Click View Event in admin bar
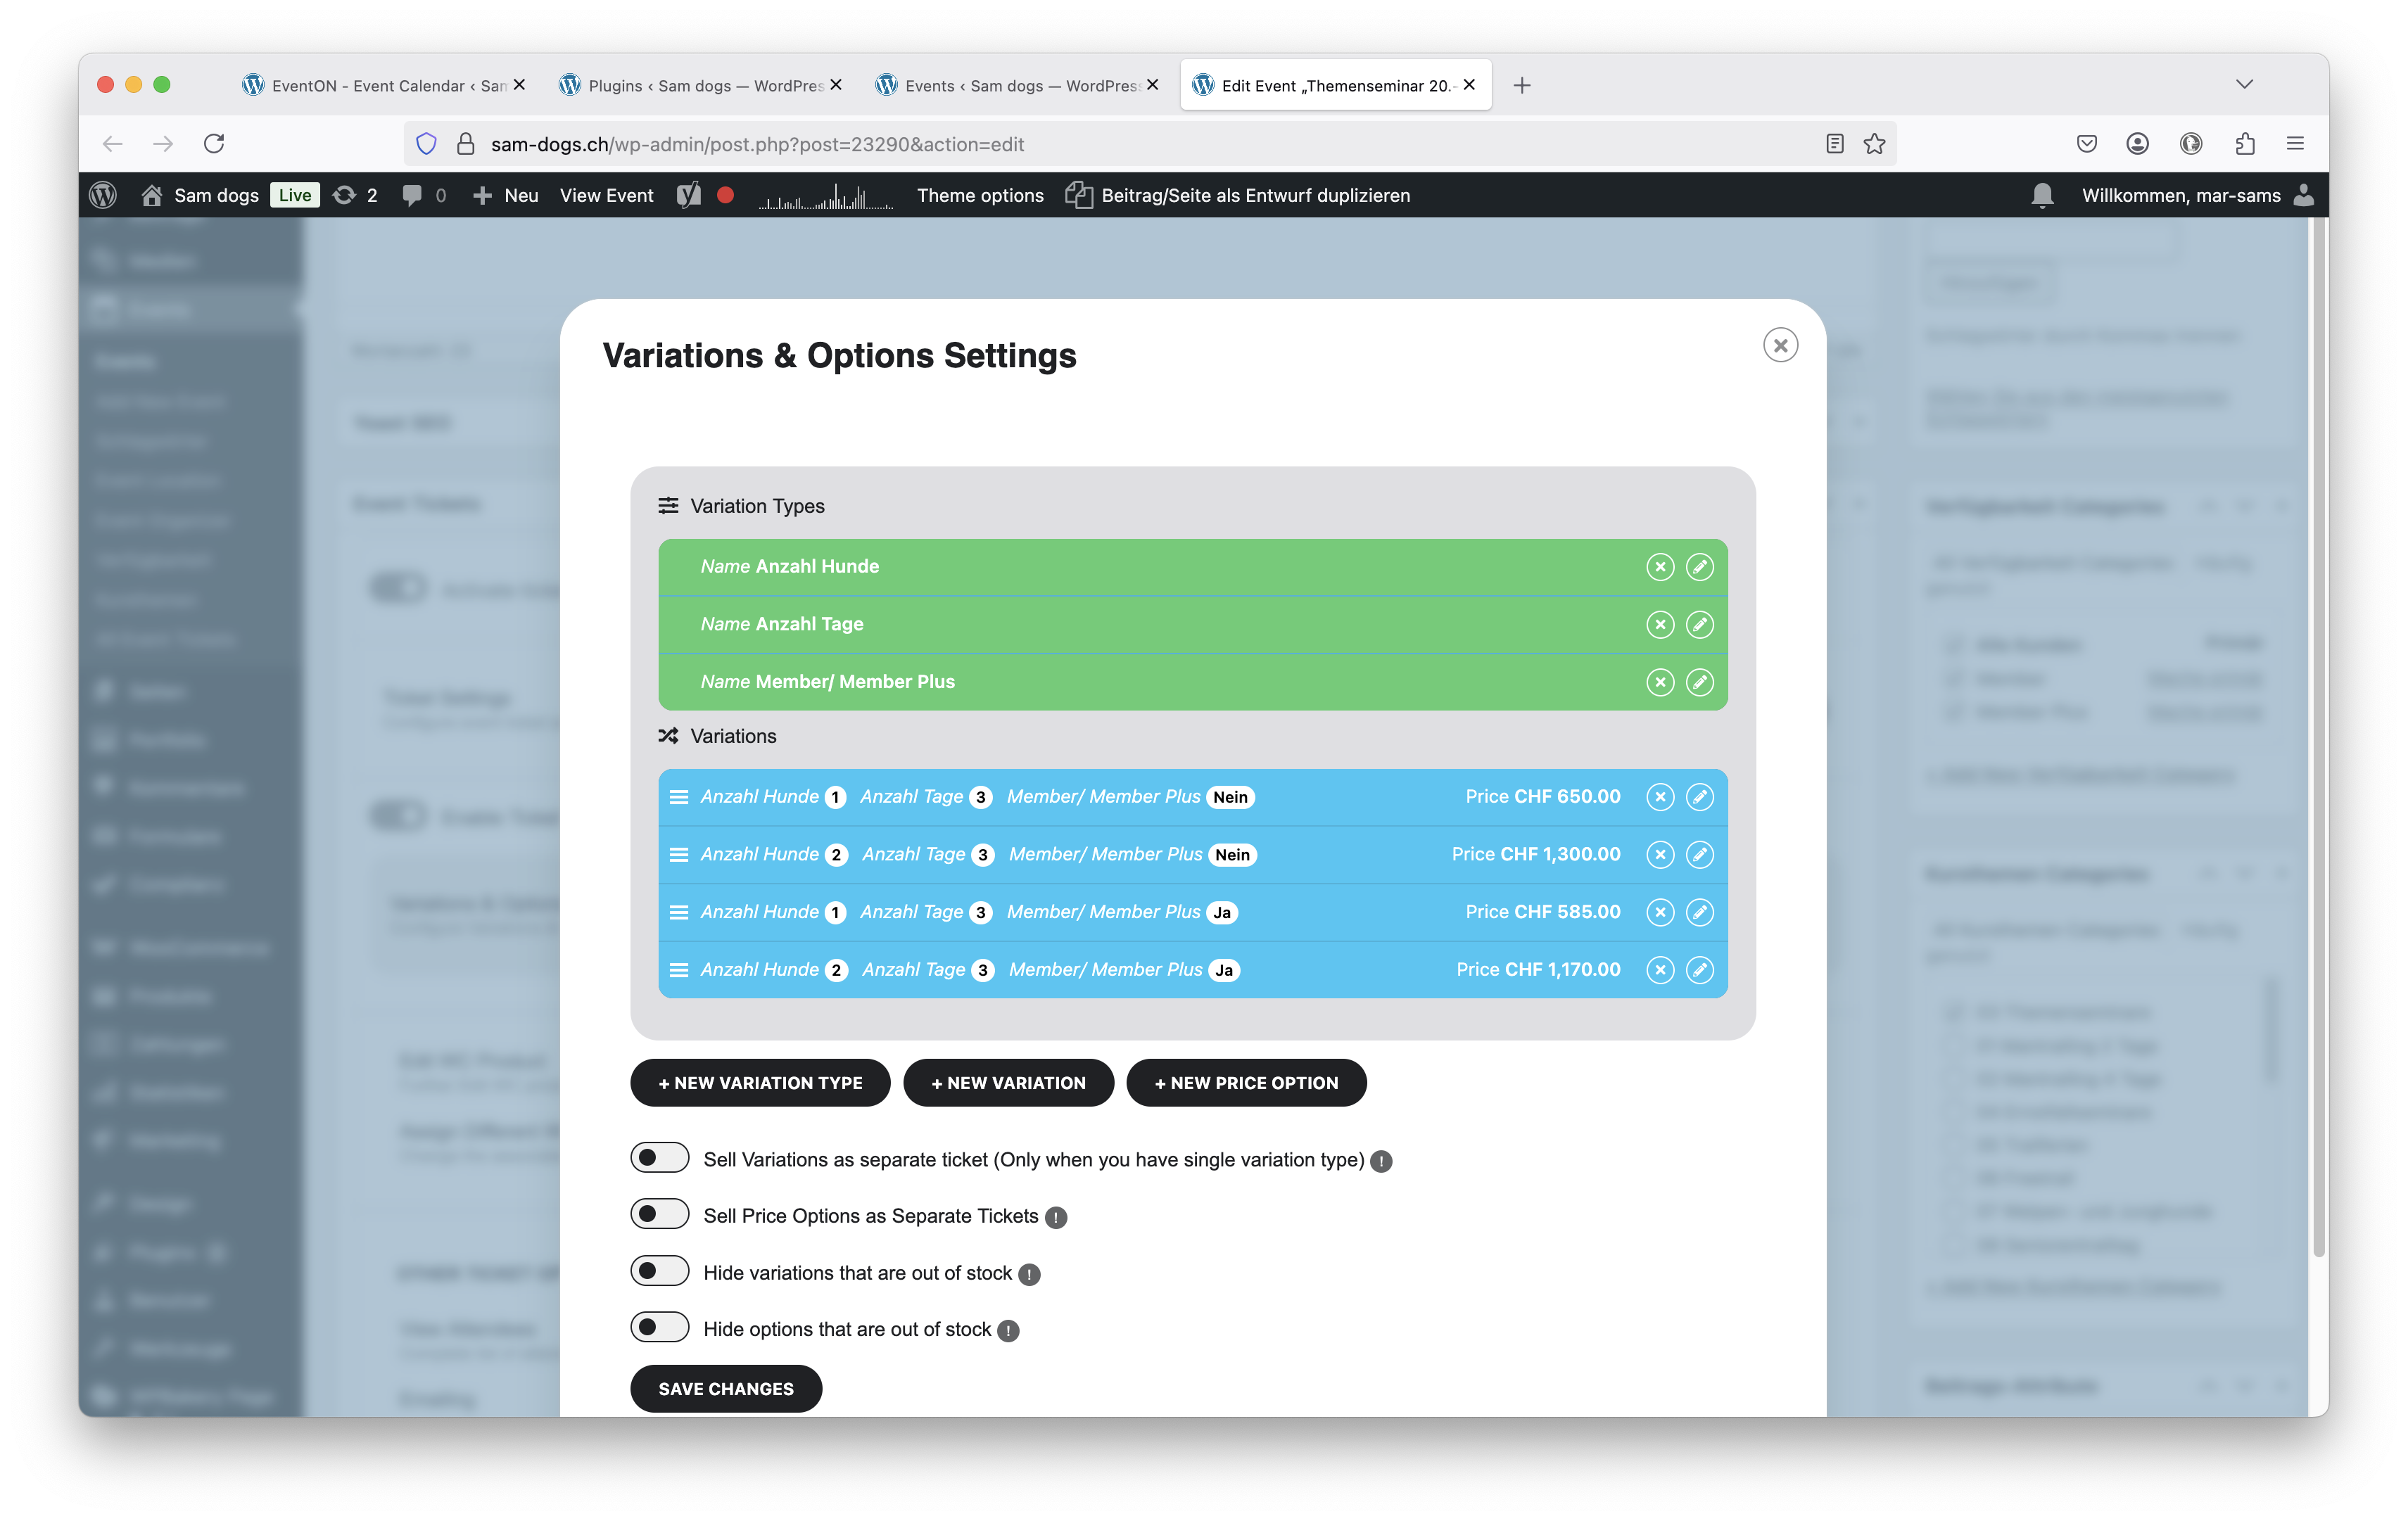Viewport: 2408px width, 1521px height. tap(606, 195)
